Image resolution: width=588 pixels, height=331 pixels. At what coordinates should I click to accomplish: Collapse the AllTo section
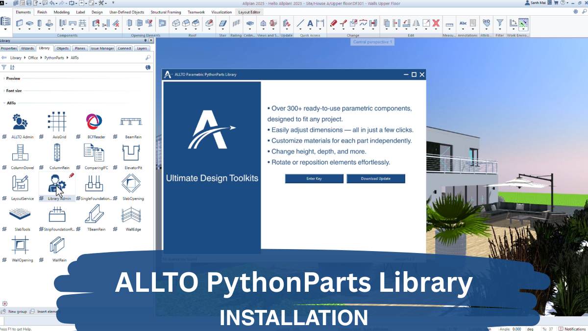tap(10, 103)
